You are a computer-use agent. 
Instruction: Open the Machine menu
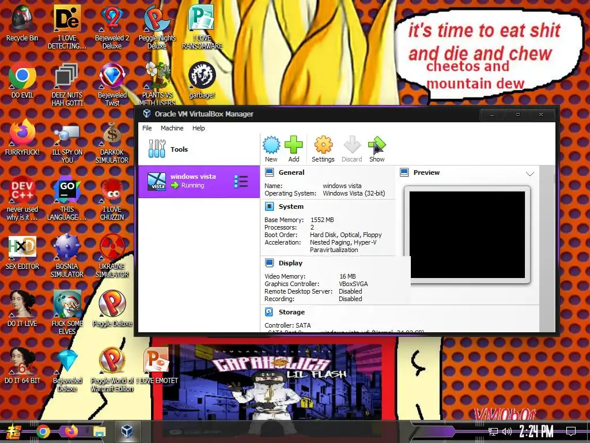point(172,128)
